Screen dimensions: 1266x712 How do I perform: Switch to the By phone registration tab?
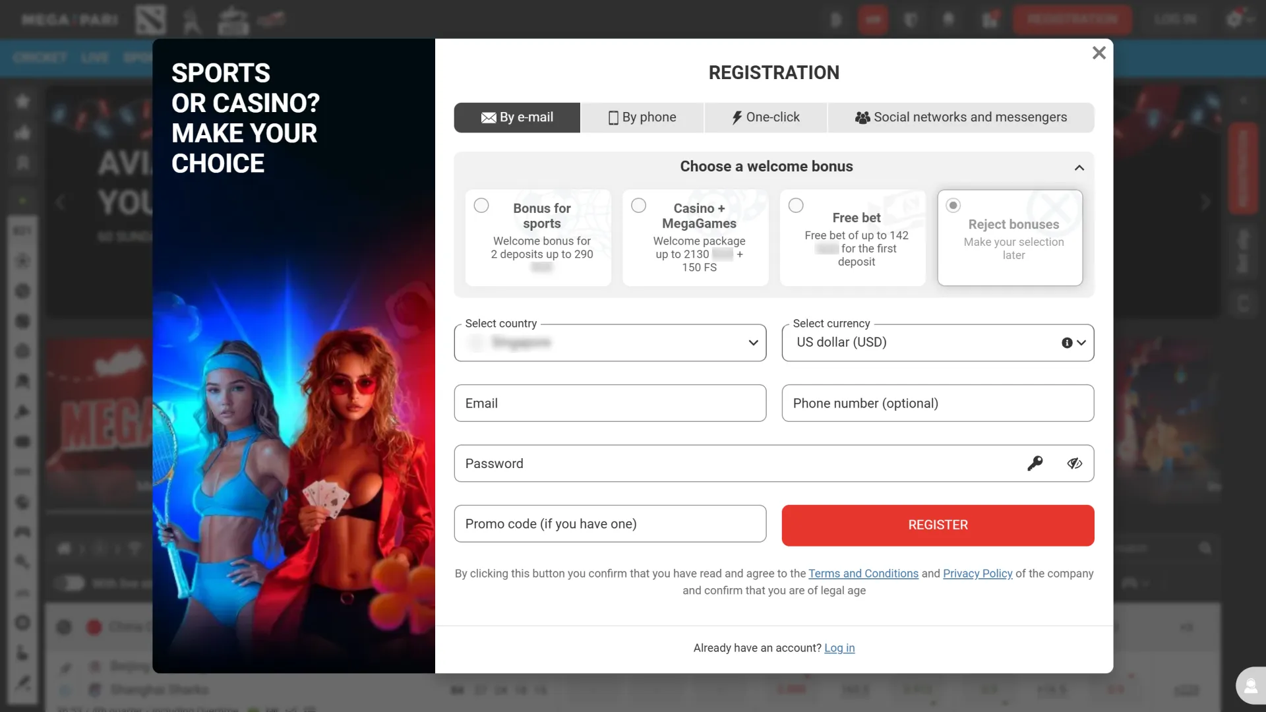pos(642,117)
